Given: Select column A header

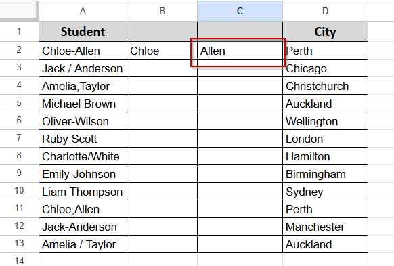Looking at the screenshot, I should [x=83, y=11].
